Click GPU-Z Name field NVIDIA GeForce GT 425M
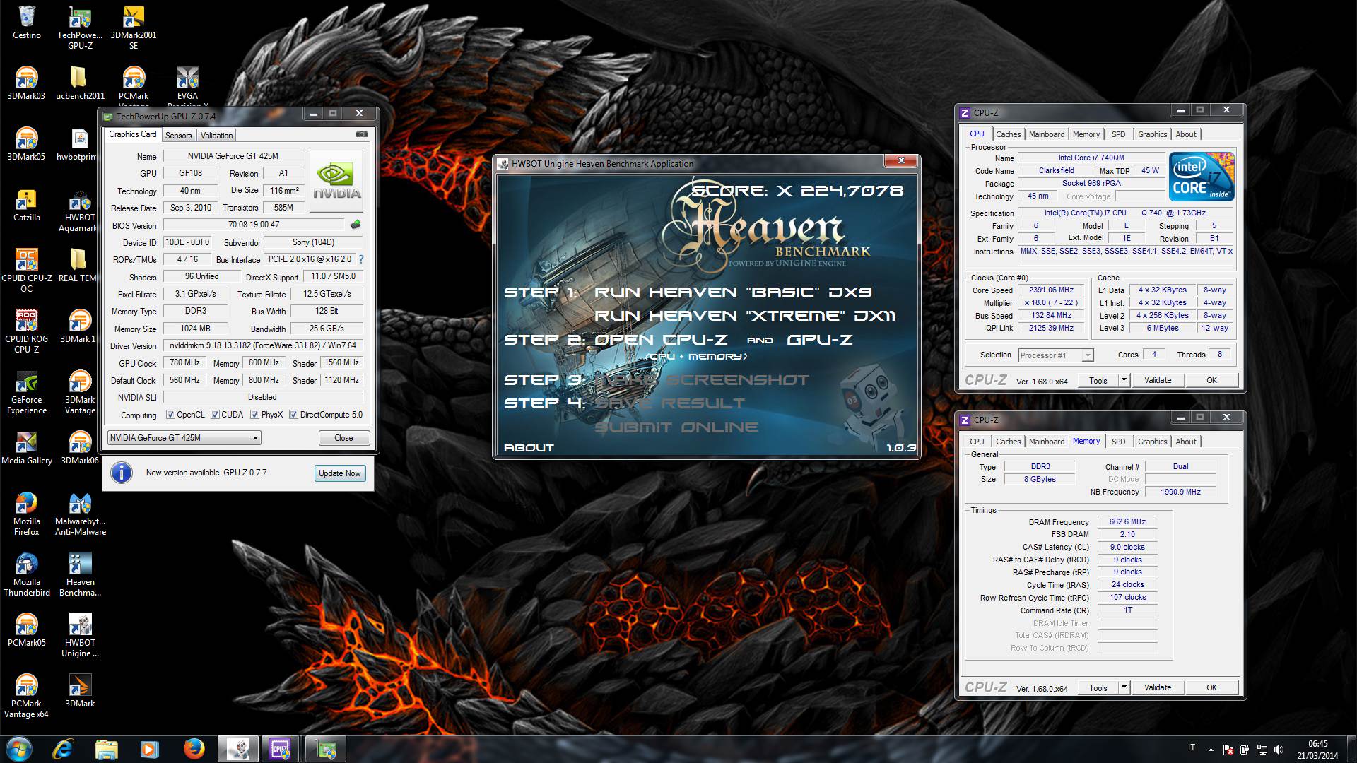This screenshot has width=1357, height=763. point(233,156)
